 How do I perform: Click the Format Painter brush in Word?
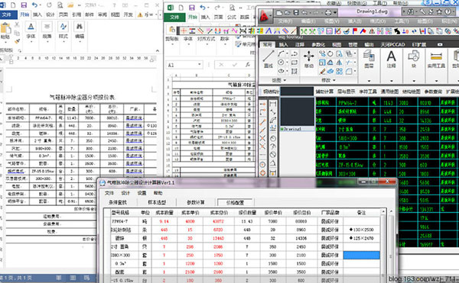pyautogui.click(x=17, y=41)
